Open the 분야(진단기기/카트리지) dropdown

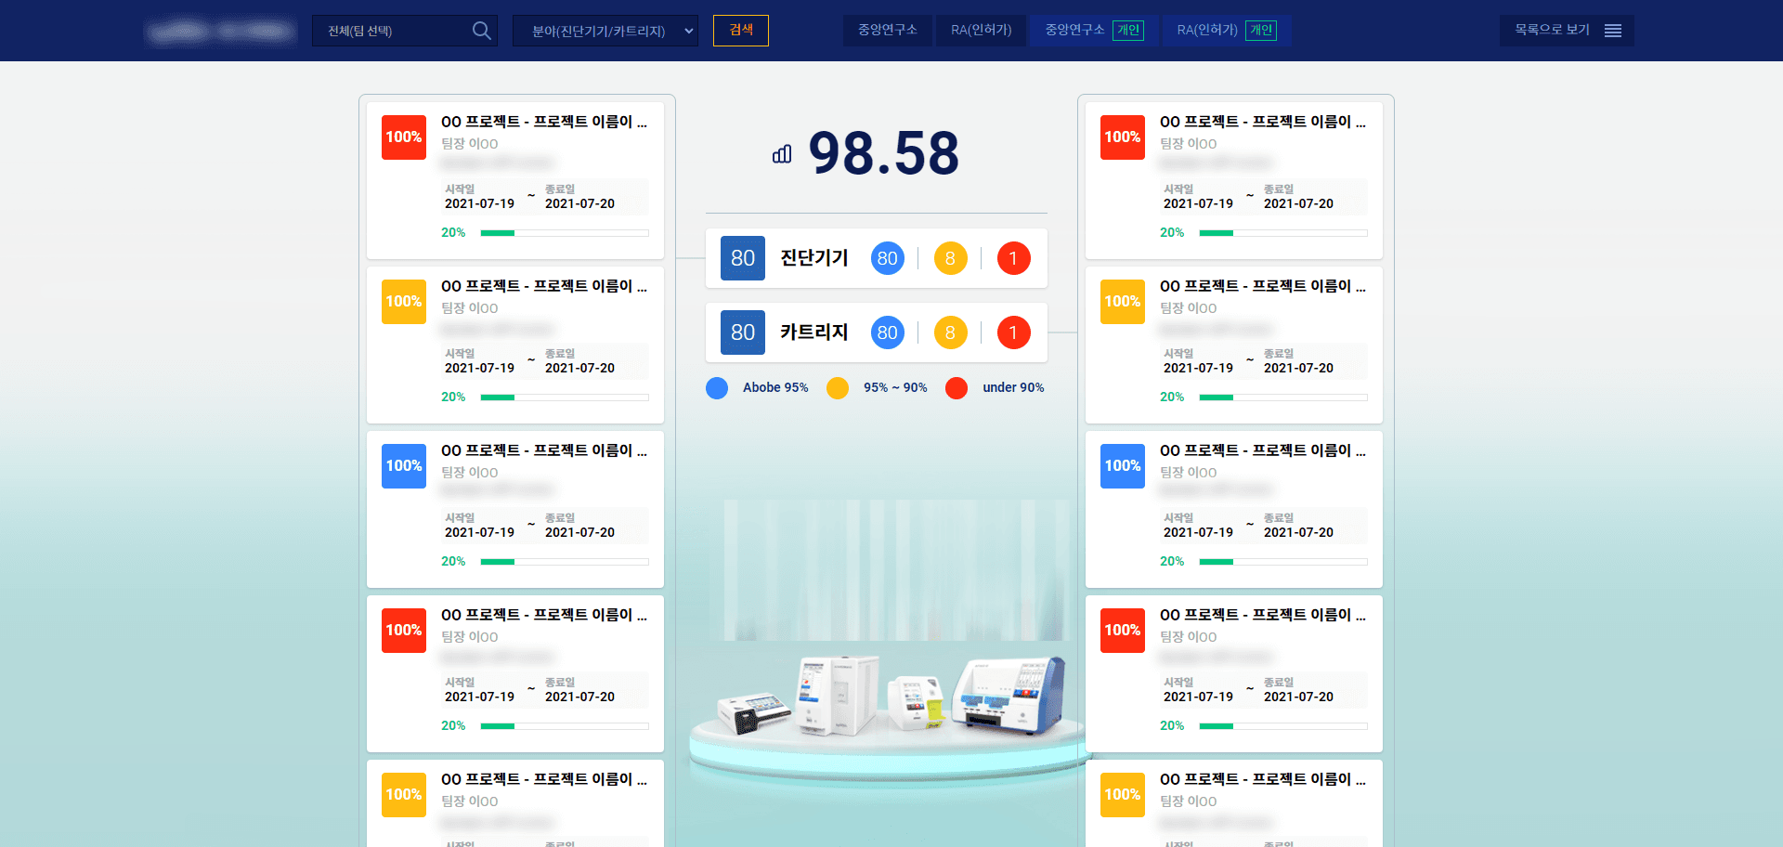[605, 31]
